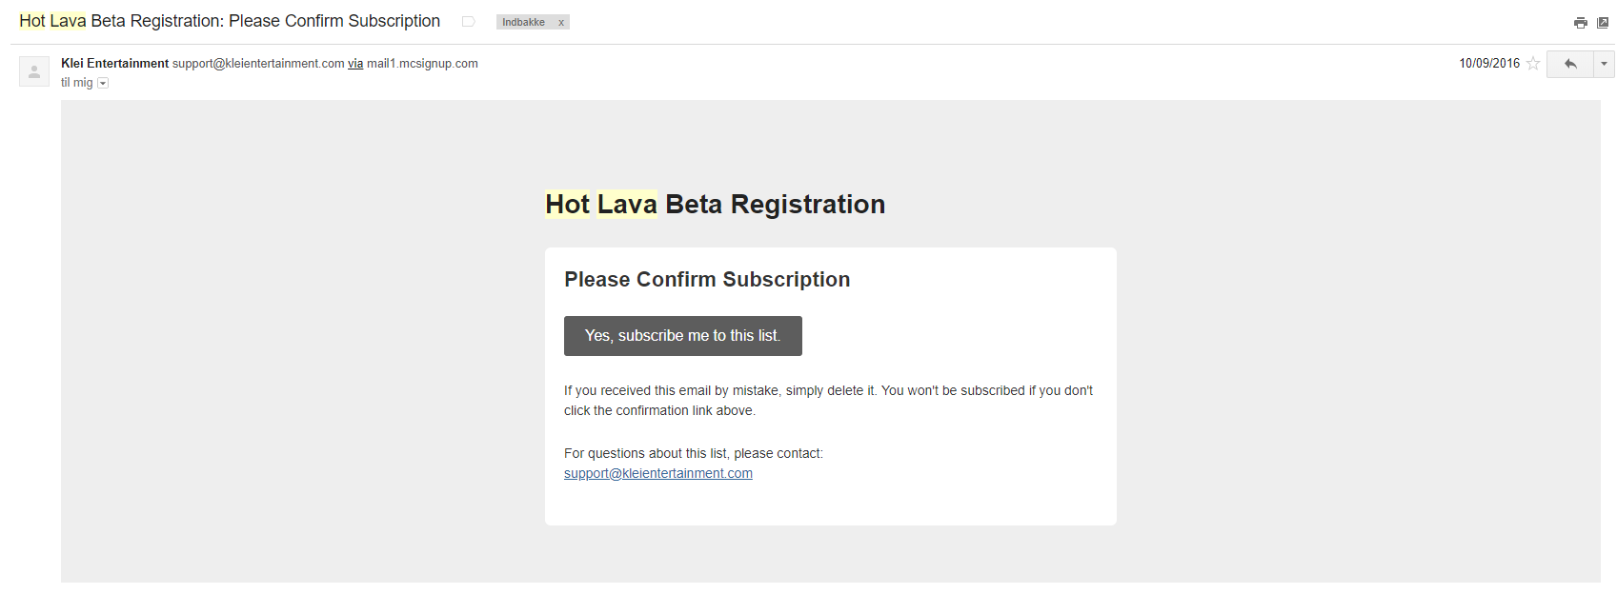This screenshot has height=594, width=1617.
Task: Remove the Indbakke label with the x
Action: coord(561,23)
